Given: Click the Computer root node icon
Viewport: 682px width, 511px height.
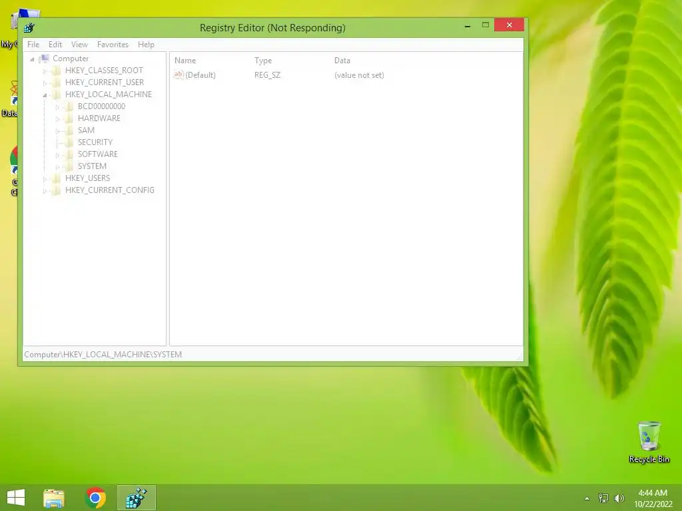Looking at the screenshot, I should [x=44, y=59].
